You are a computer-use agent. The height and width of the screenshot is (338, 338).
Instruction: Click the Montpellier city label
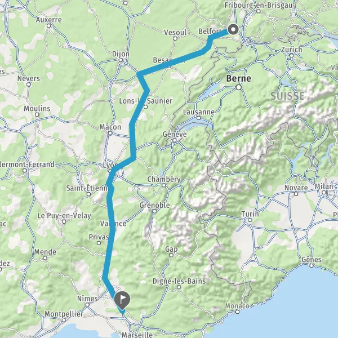pyautogui.click(x=64, y=314)
